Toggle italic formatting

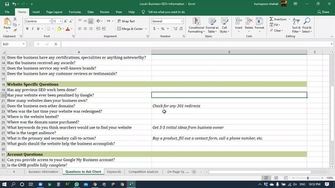click(x=32, y=29)
